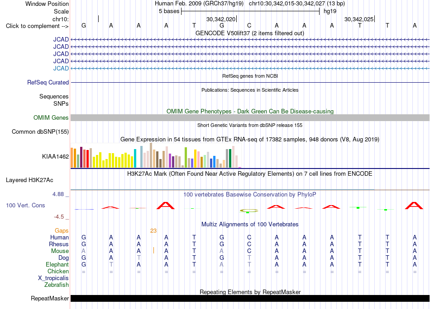Screen dimensions: 430x309
Task: Select the RefSeq Curated track label
Action: 48,82
